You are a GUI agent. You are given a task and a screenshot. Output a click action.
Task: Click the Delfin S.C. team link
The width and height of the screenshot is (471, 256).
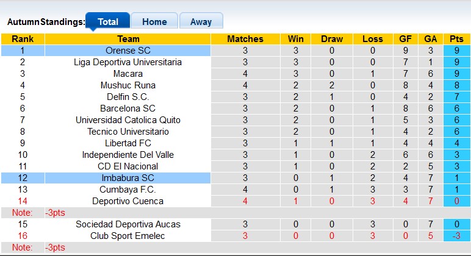click(128, 97)
